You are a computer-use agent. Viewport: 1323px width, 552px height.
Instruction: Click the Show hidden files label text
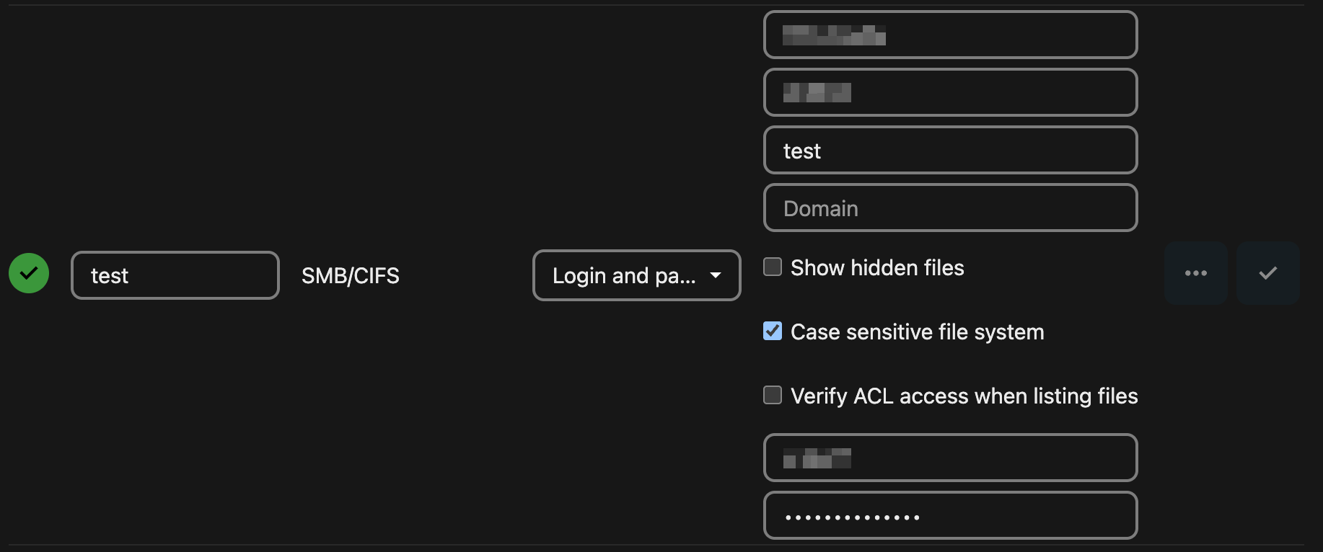point(877,268)
